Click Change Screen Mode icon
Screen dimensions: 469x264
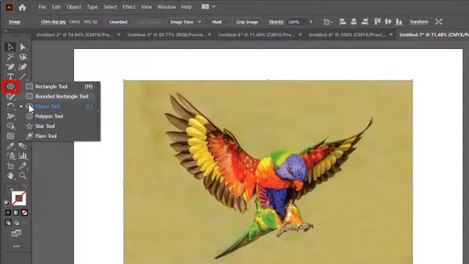[x=17, y=233]
